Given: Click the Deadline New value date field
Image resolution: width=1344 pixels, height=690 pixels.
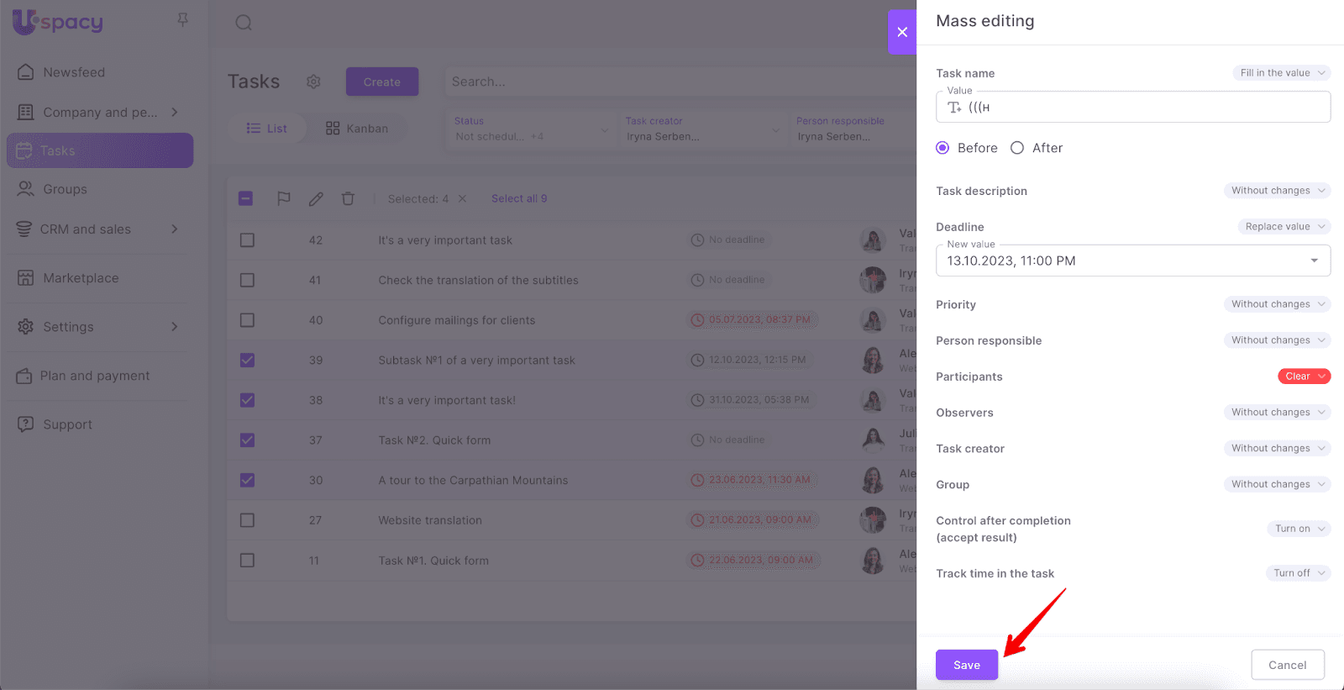Looking at the screenshot, I should (1133, 261).
